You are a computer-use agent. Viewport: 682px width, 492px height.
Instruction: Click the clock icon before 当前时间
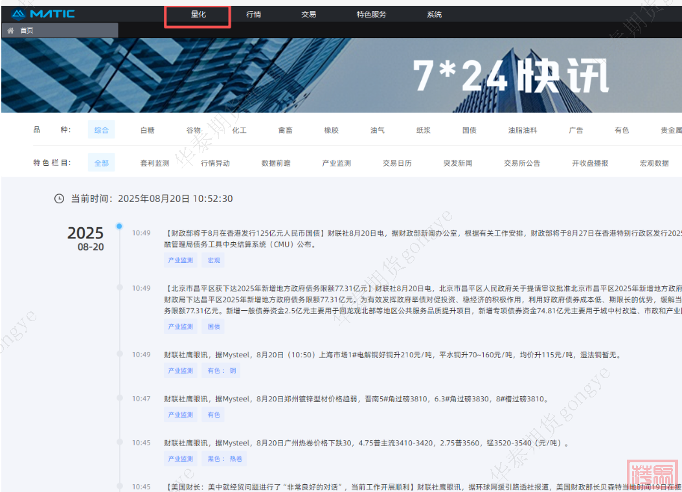pyautogui.click(x=59, y=199)
